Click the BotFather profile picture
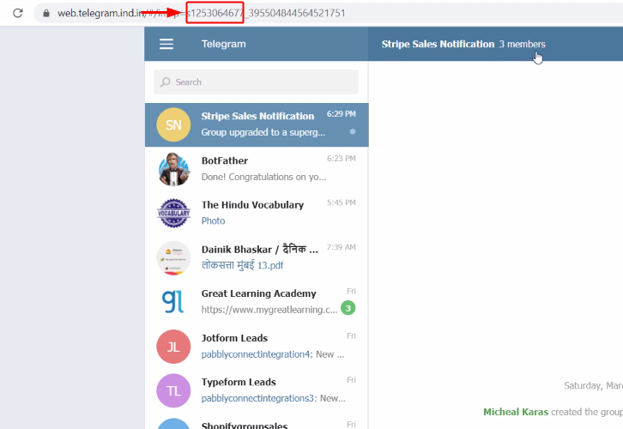 point(173,169)
